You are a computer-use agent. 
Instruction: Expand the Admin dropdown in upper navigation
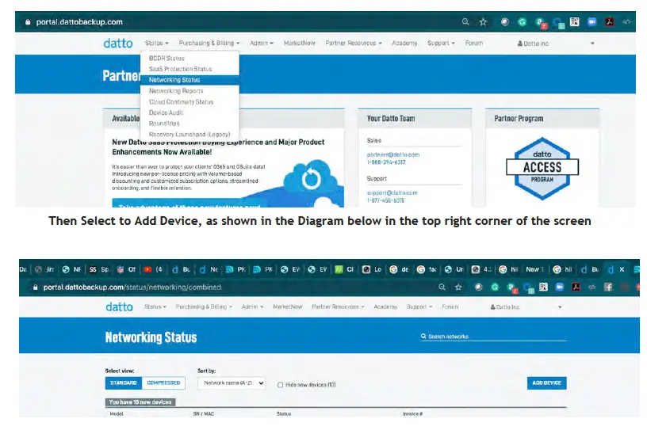tap(261, 44)
